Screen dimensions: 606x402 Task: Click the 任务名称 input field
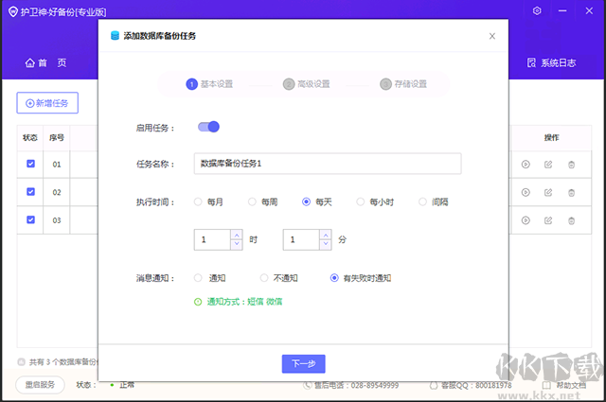tap(328, 164)
